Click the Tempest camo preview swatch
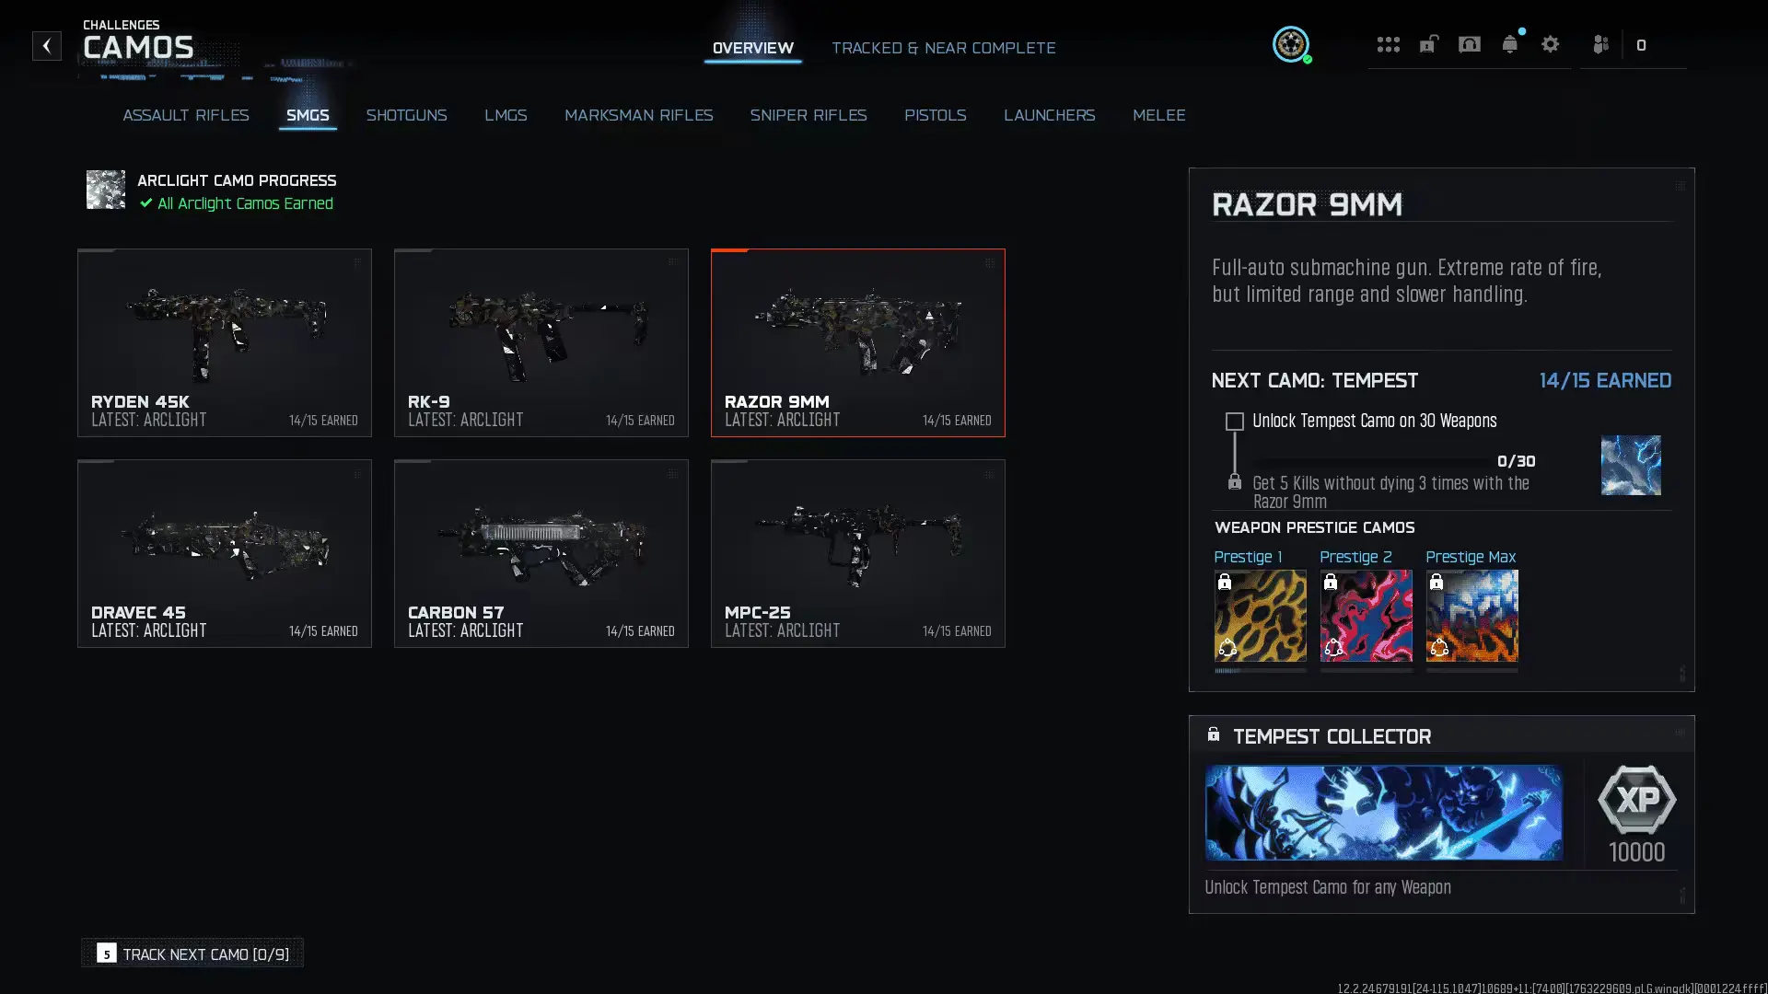 (1630, 466)
